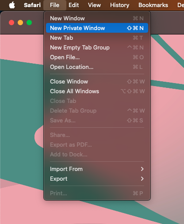The width and height of the screenshot is (184, 224).
Task: Choose Close Window menu item
Action: tap(97, 81)
